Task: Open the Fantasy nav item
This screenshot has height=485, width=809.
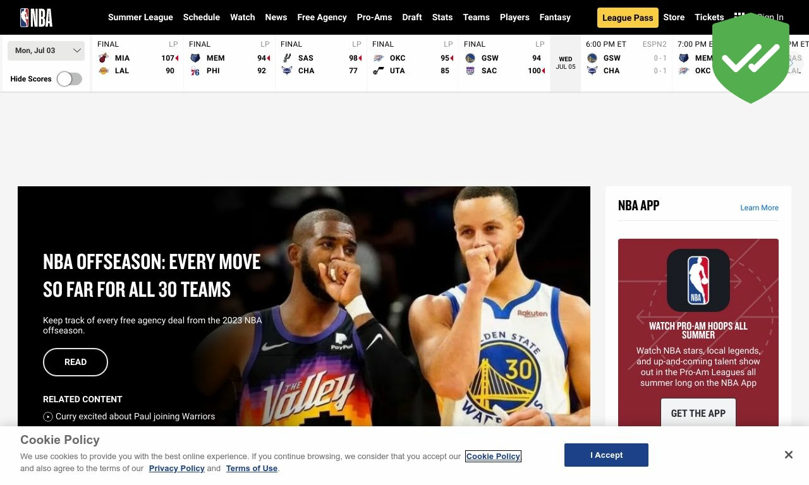Action: [556, 18]
